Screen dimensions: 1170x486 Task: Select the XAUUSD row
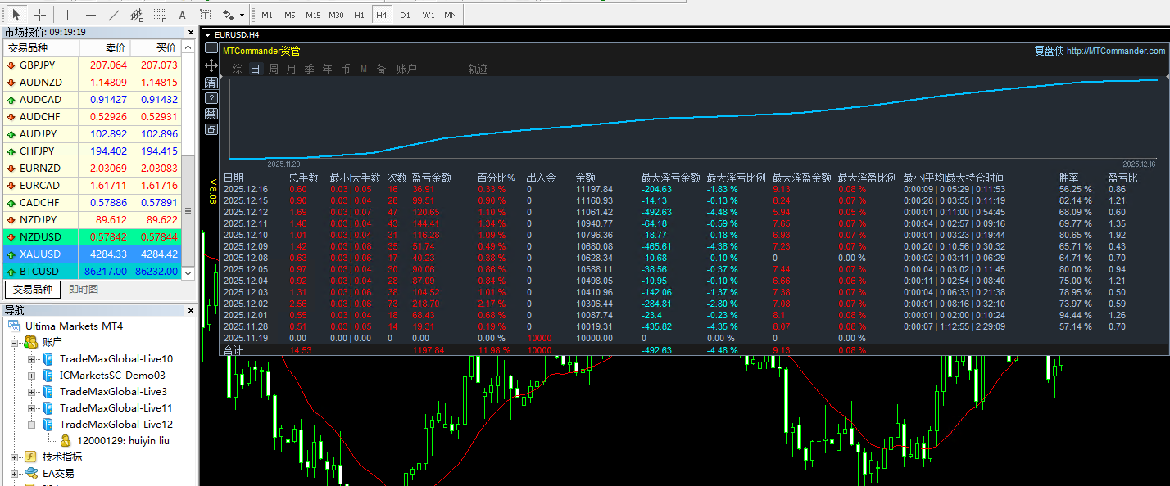tap(91, 254)
